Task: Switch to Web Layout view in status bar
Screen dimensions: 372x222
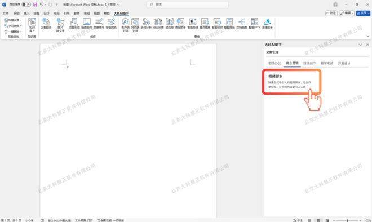Action: (327, 220)
